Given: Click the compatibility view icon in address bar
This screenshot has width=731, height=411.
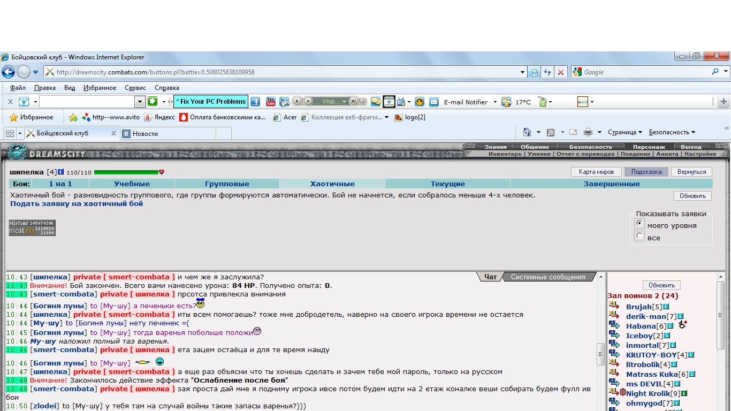Looking at the screenshot, I should click(x=534, y=72).
